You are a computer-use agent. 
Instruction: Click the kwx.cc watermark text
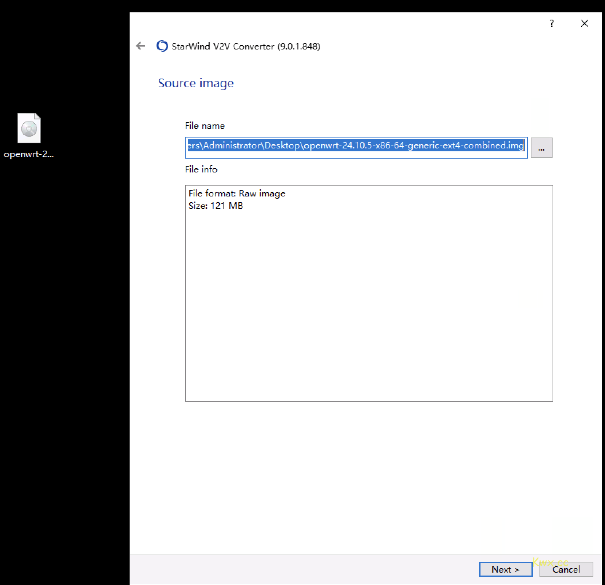pyautogui.click(x=550, y=562)
